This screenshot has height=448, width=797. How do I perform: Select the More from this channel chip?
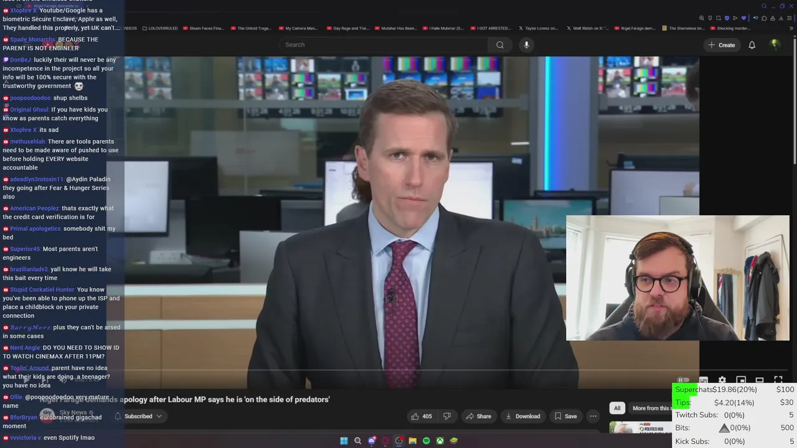[651, 408]
